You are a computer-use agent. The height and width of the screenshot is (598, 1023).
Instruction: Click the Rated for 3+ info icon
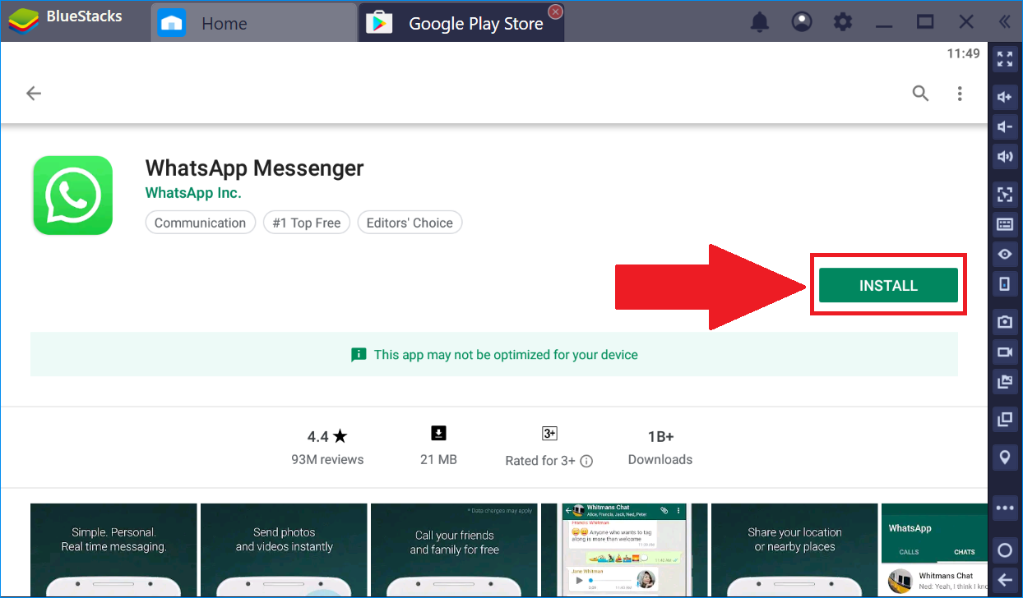(x=586, y=461)
